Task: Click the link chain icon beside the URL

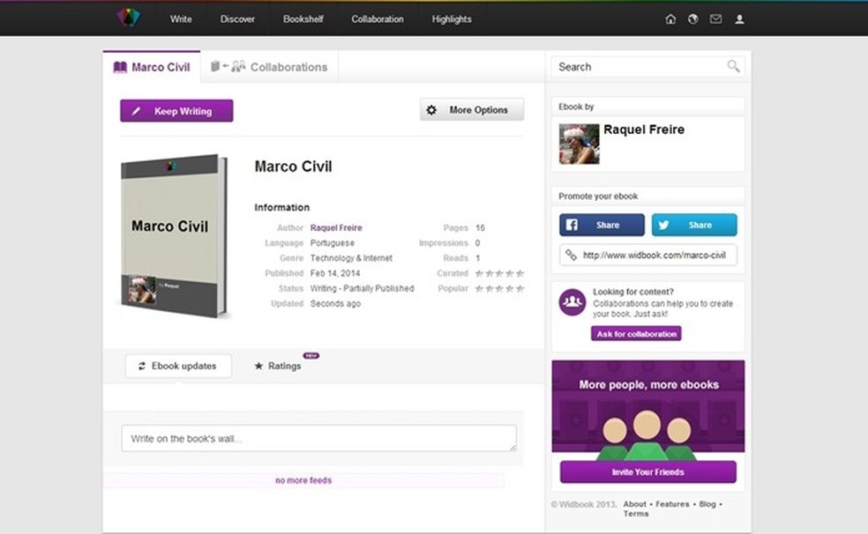Action: pos(571,255)
